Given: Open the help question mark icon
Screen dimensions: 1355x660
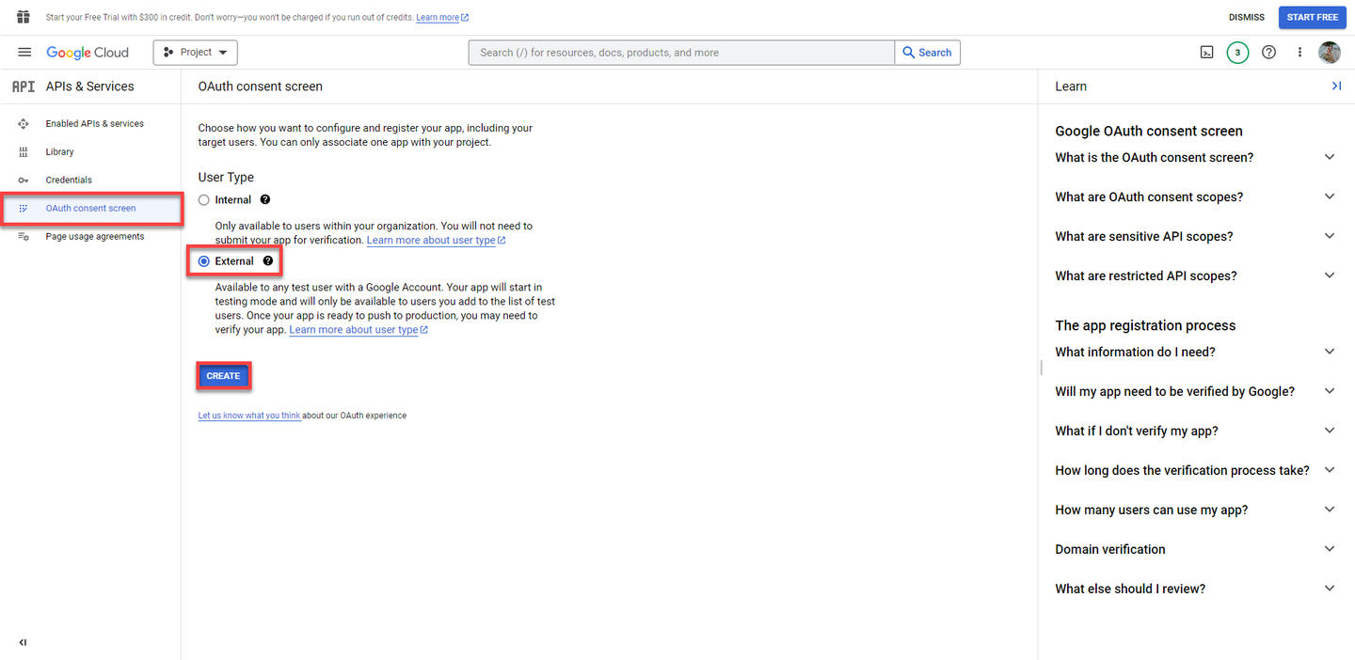Looking at the screenshot, I should click(1268, 53).
